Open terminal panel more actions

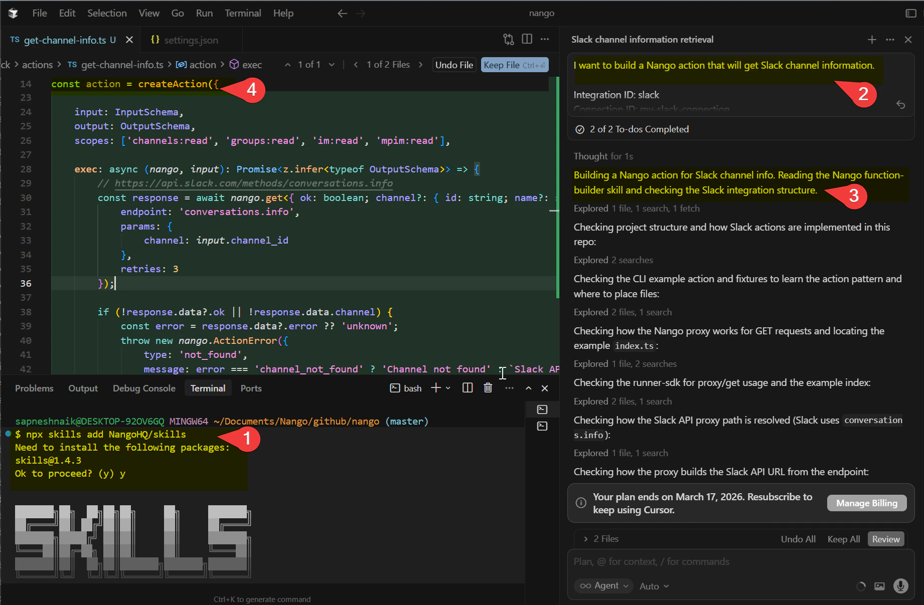[510, 388]
